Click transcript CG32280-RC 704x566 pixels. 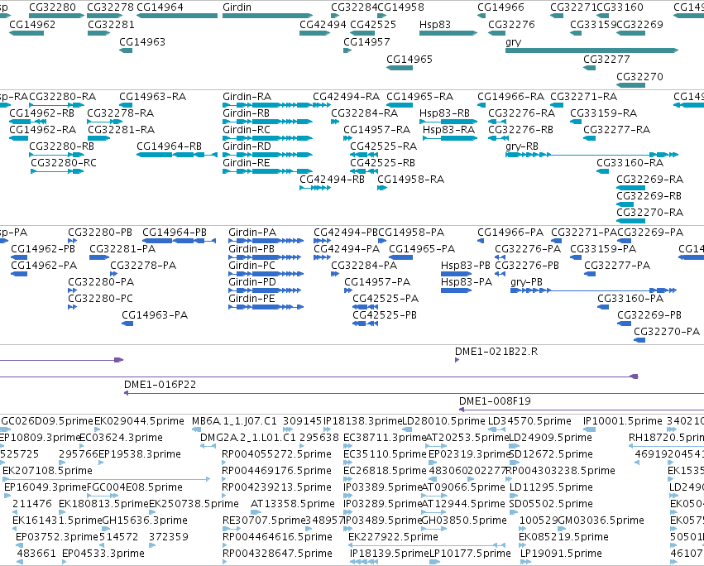(x=64, y=163)
